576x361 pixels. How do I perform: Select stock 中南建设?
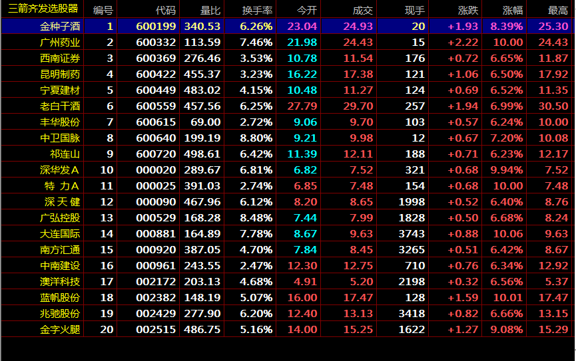click(x=60, y=266)
